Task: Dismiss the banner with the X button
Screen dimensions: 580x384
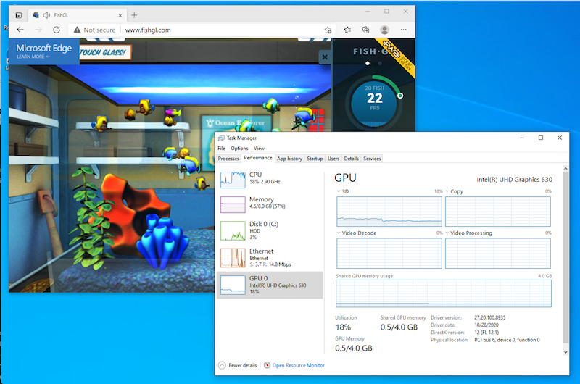Action: (x=324, y=57)
